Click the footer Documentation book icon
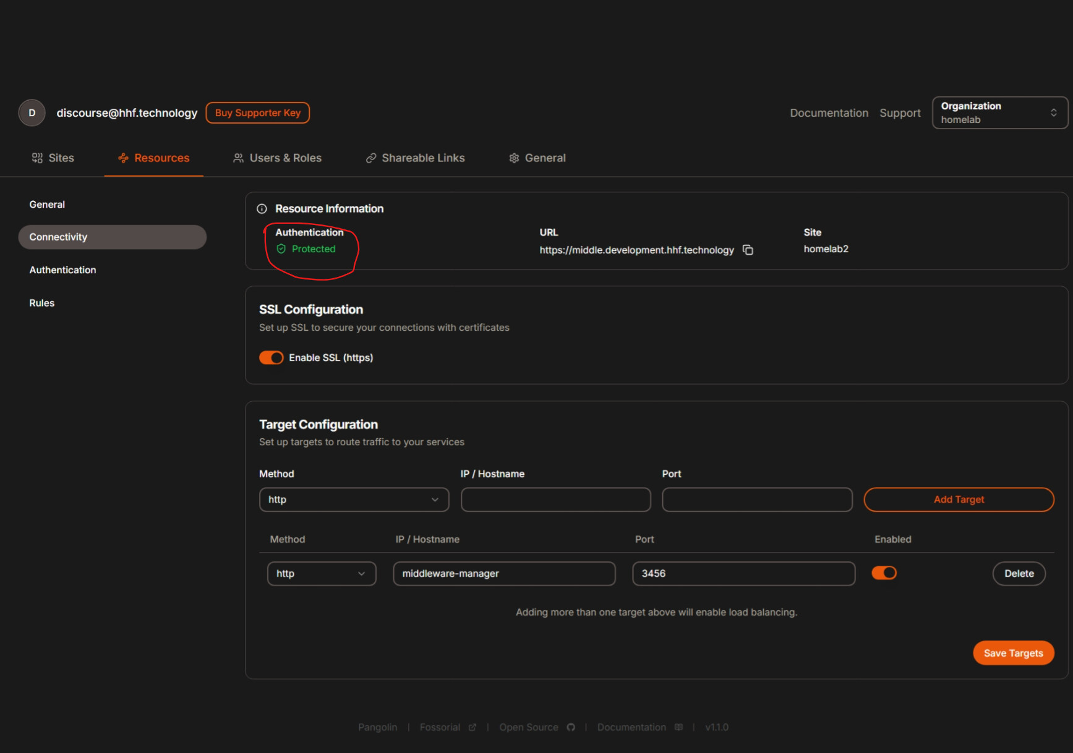This screenshot has height=753, width=1073. point(678,727)
